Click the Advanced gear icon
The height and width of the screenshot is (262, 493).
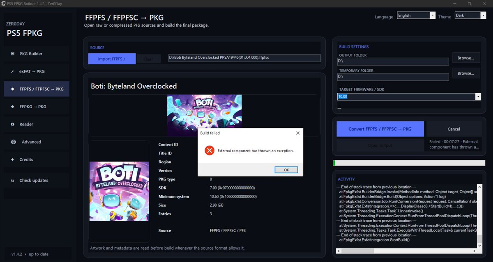tap(13, 142)
